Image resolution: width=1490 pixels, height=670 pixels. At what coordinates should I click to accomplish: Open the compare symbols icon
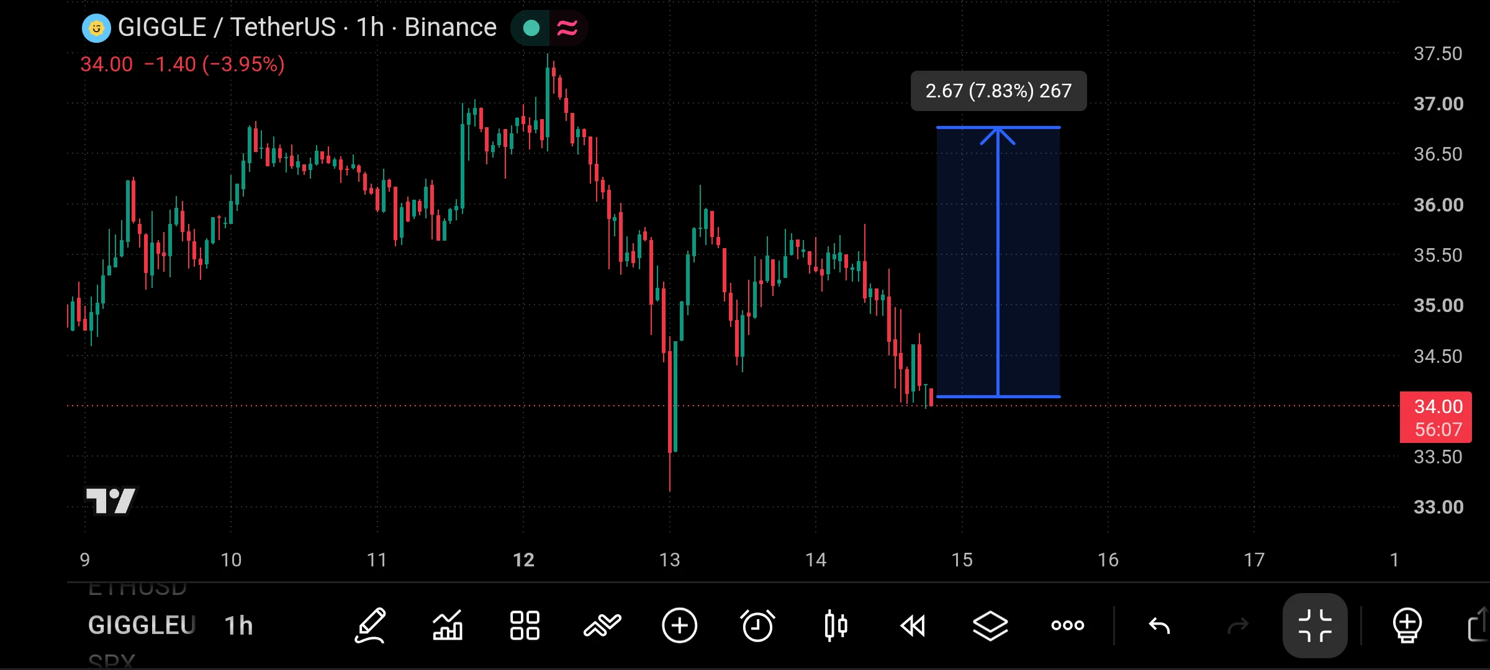602,625
